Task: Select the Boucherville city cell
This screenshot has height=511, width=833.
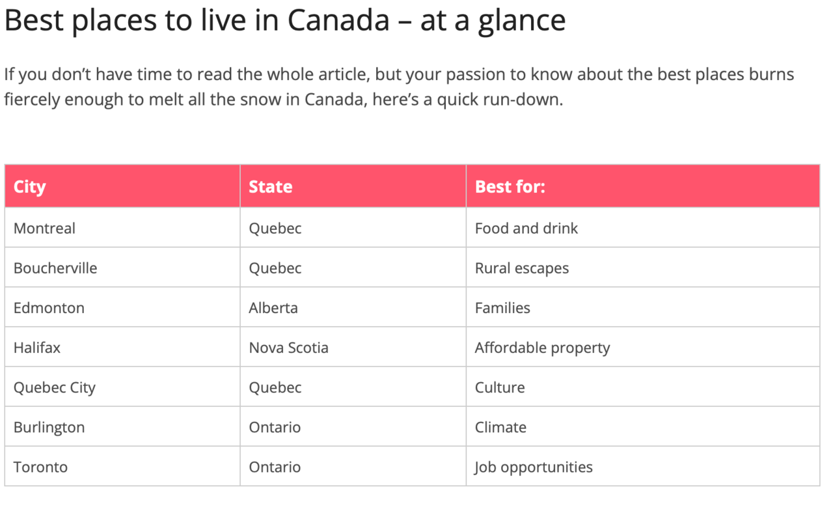Action: (55, 268)
